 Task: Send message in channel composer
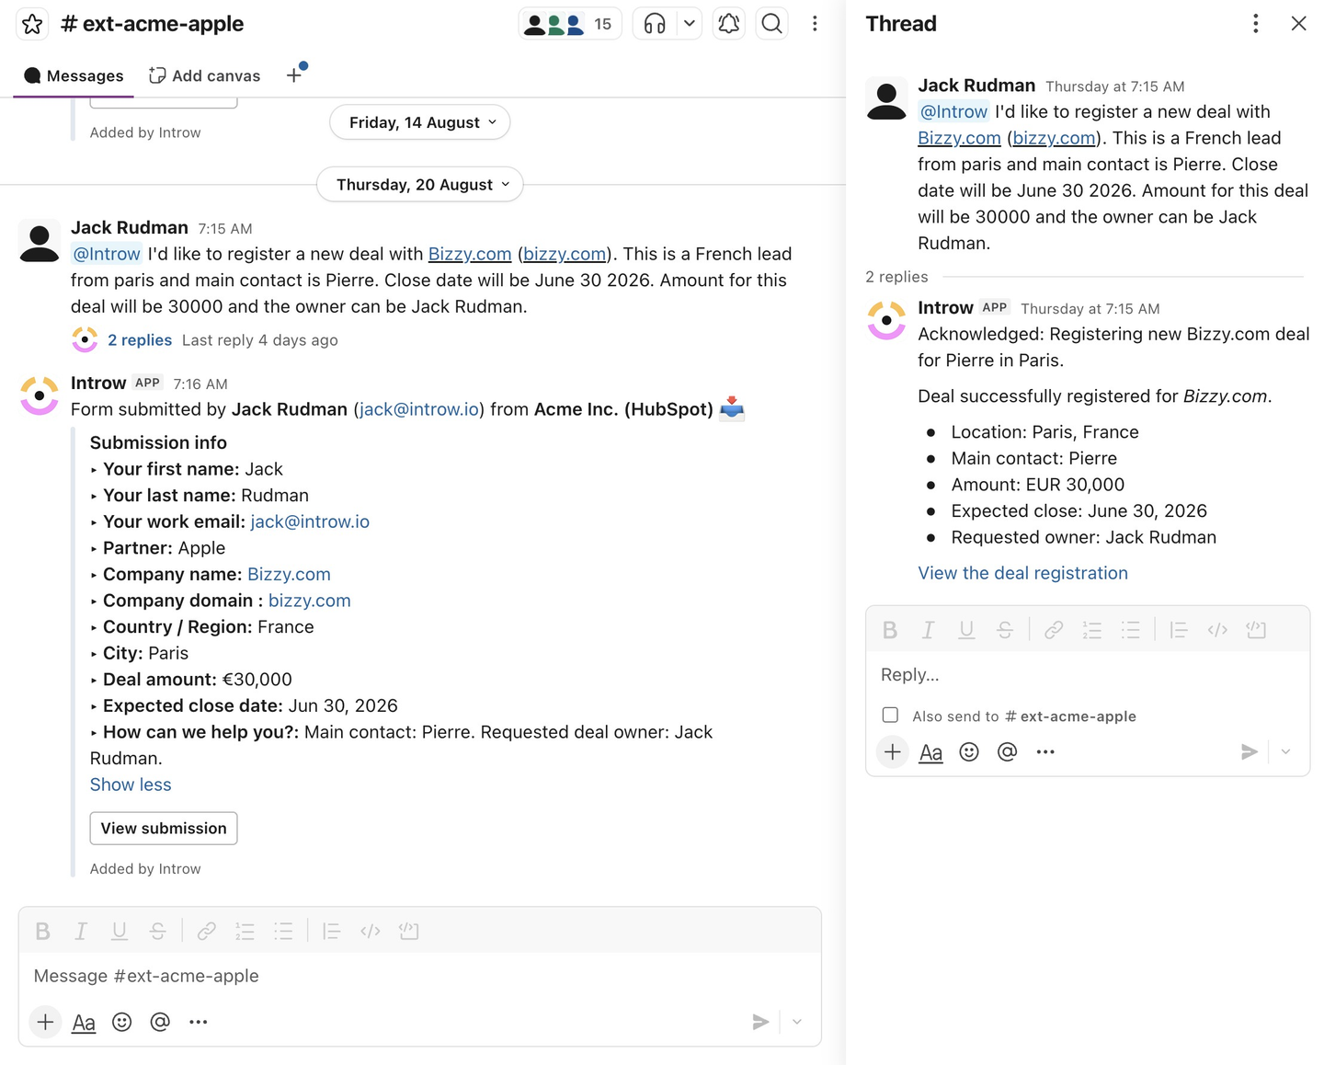click(x=760, y=1022)
